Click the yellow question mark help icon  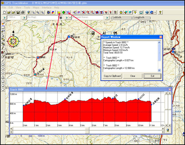pyautogui.click(x=160, y=12)
